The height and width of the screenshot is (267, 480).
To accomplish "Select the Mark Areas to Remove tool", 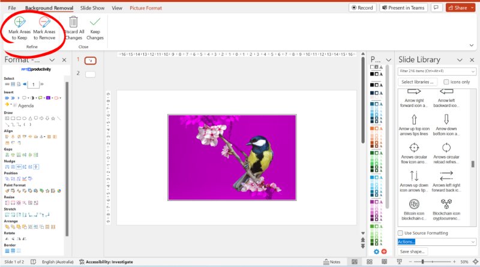I will (x=44, y=28).
